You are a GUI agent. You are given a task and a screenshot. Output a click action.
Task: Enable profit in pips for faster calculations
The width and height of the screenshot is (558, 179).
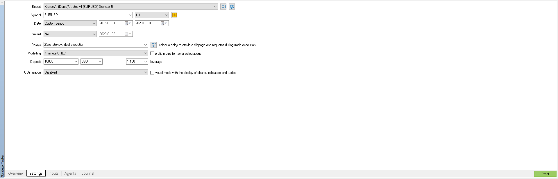tap(152, 54)
